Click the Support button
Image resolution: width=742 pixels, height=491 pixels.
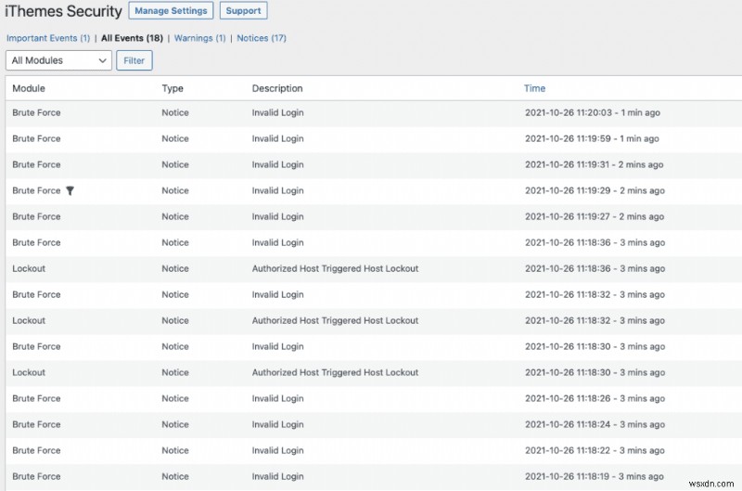244,11
